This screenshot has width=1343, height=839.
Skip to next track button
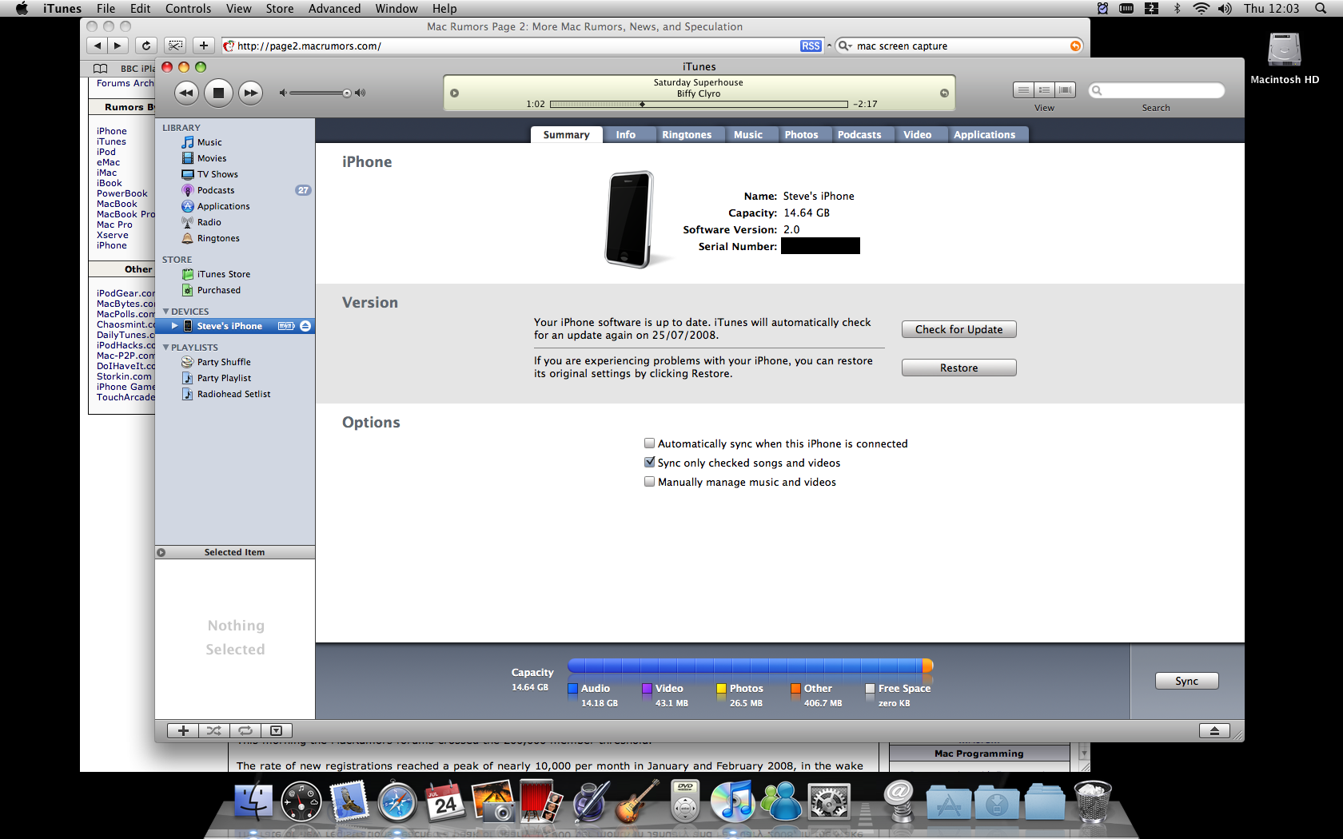tap(251, 93)
